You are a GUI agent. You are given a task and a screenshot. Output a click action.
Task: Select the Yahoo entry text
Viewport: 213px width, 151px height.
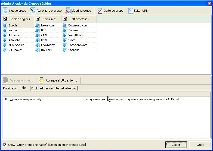(13, 30)
